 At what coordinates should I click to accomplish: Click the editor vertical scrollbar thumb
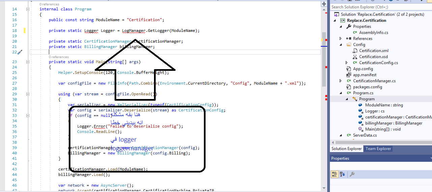pyautogui.click(x=324, y=59)
